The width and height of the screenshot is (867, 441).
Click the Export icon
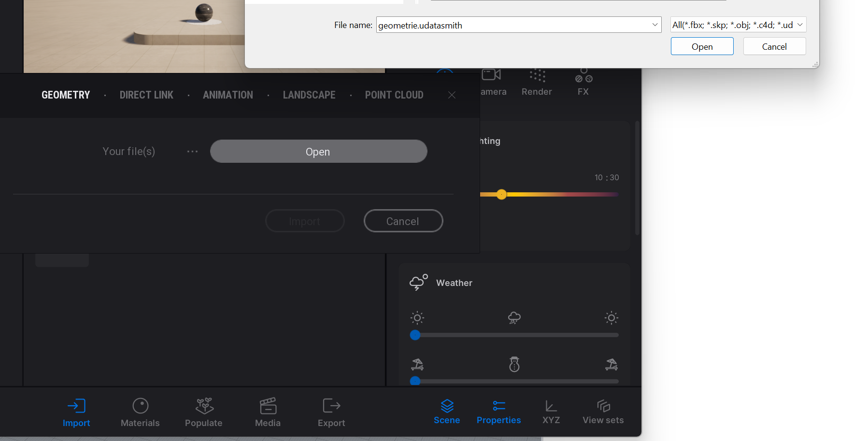click(x=331, y=406)
